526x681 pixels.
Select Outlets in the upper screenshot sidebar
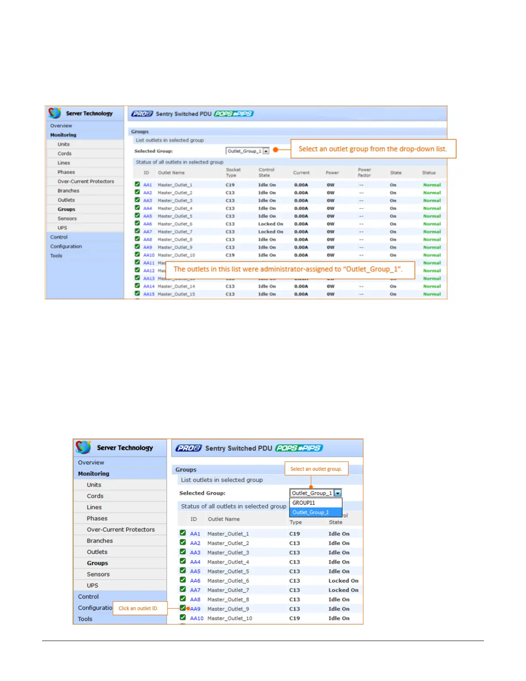point(66,200)
